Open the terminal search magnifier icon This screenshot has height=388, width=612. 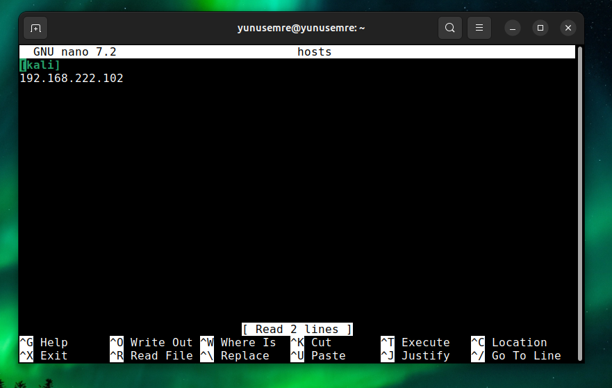pos(450,28)
